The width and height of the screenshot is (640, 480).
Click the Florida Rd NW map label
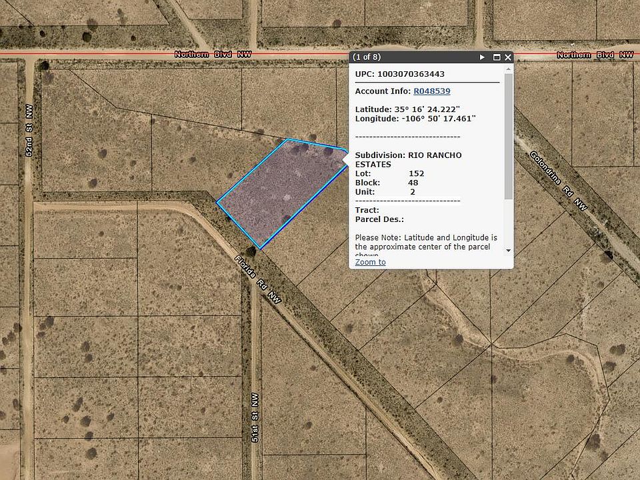(258, 279)
